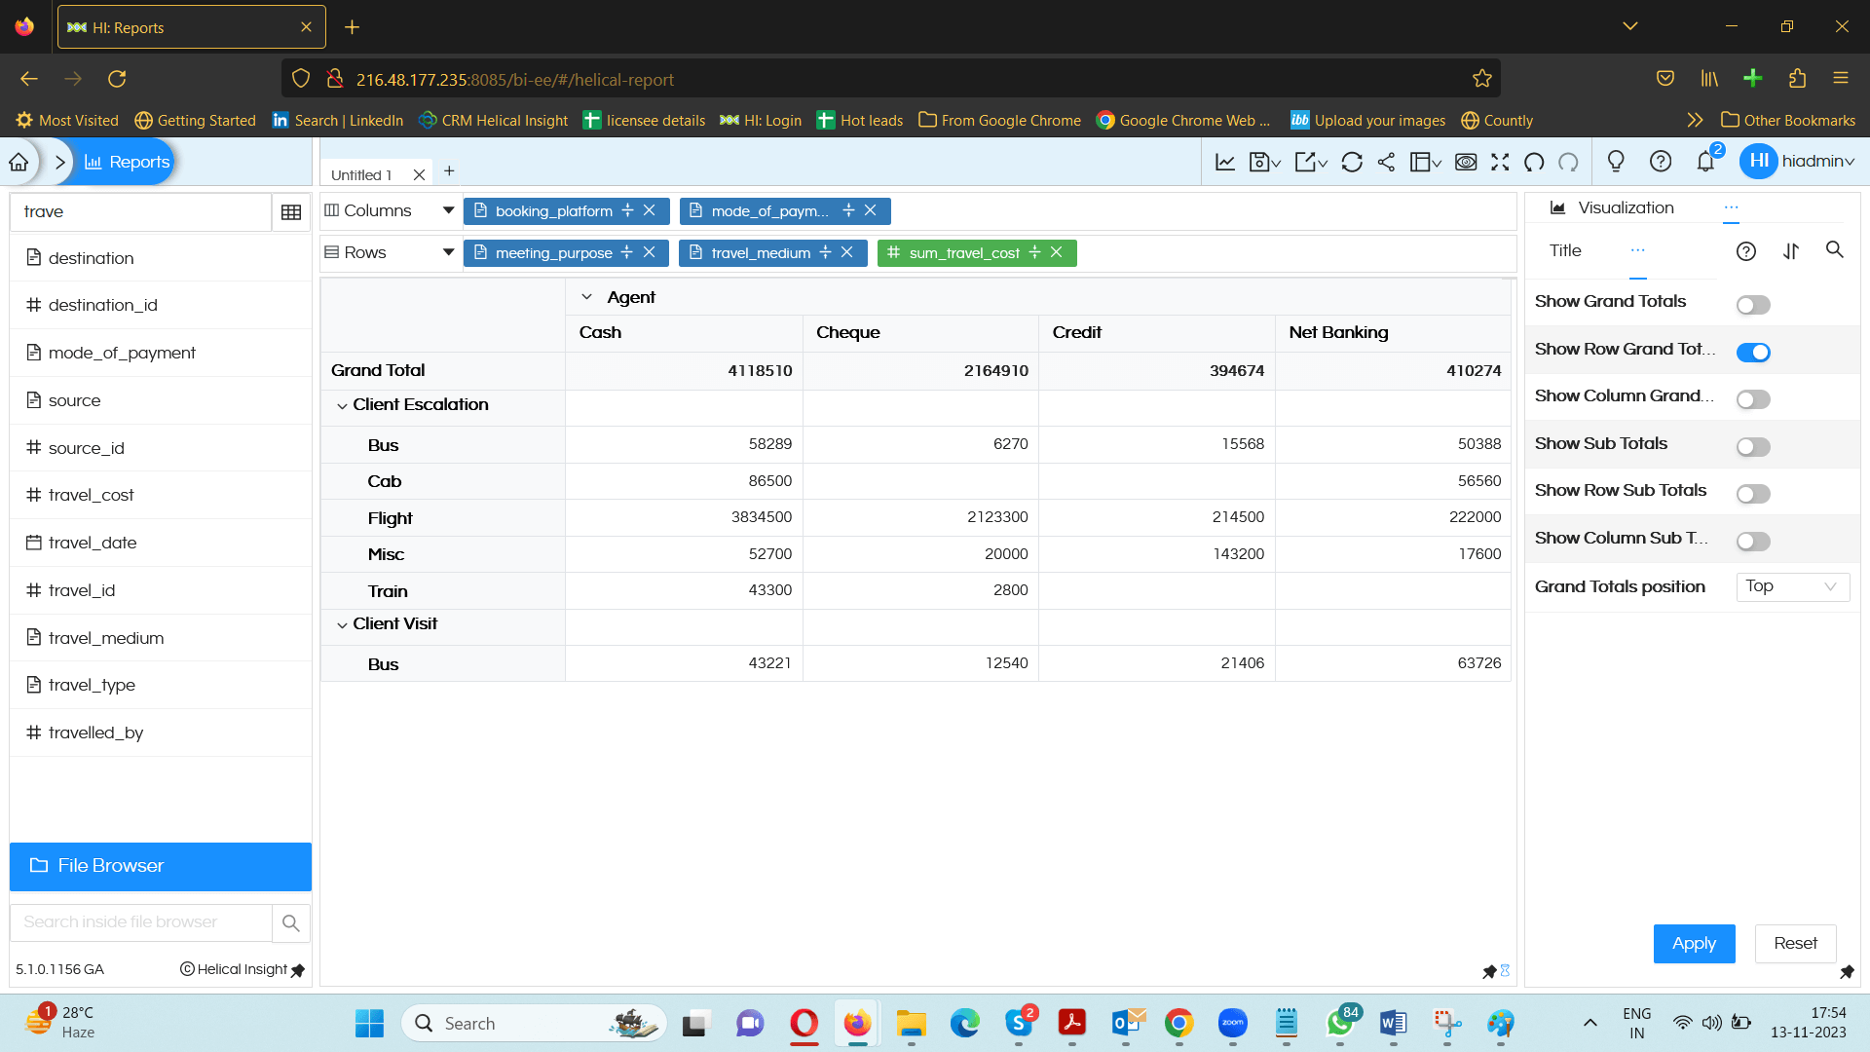Collapse the Agent column group
The image size is (1870, 1052).
(x=586, y=297)
